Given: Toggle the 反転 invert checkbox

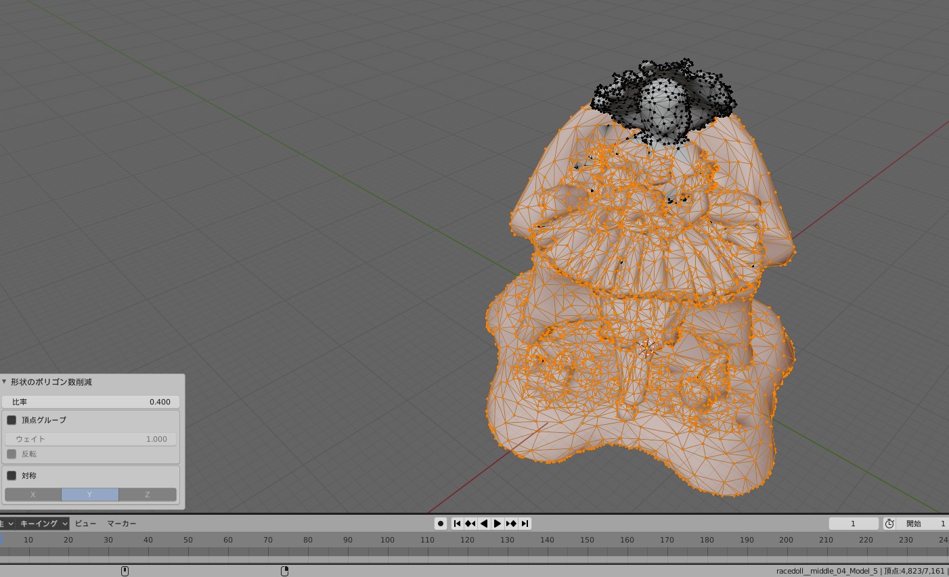Looking at the screenshot, I should click(12, 454).
